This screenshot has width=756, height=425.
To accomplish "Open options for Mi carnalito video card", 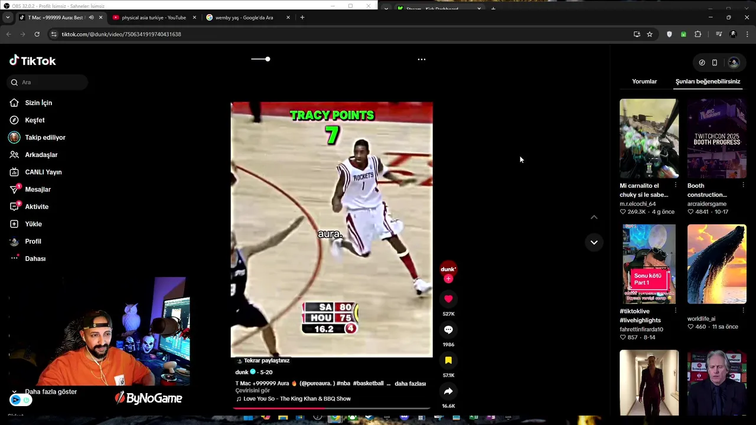I will pyautogui.click(x=676, y=185).
